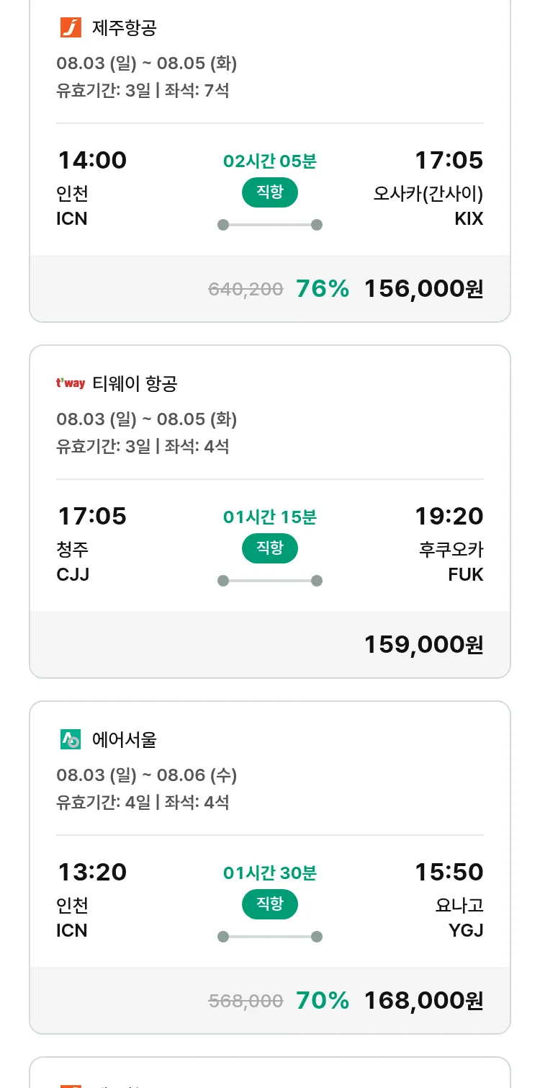
Task: Open the 티웨이 항공 airline name
Action: point(135,384)
